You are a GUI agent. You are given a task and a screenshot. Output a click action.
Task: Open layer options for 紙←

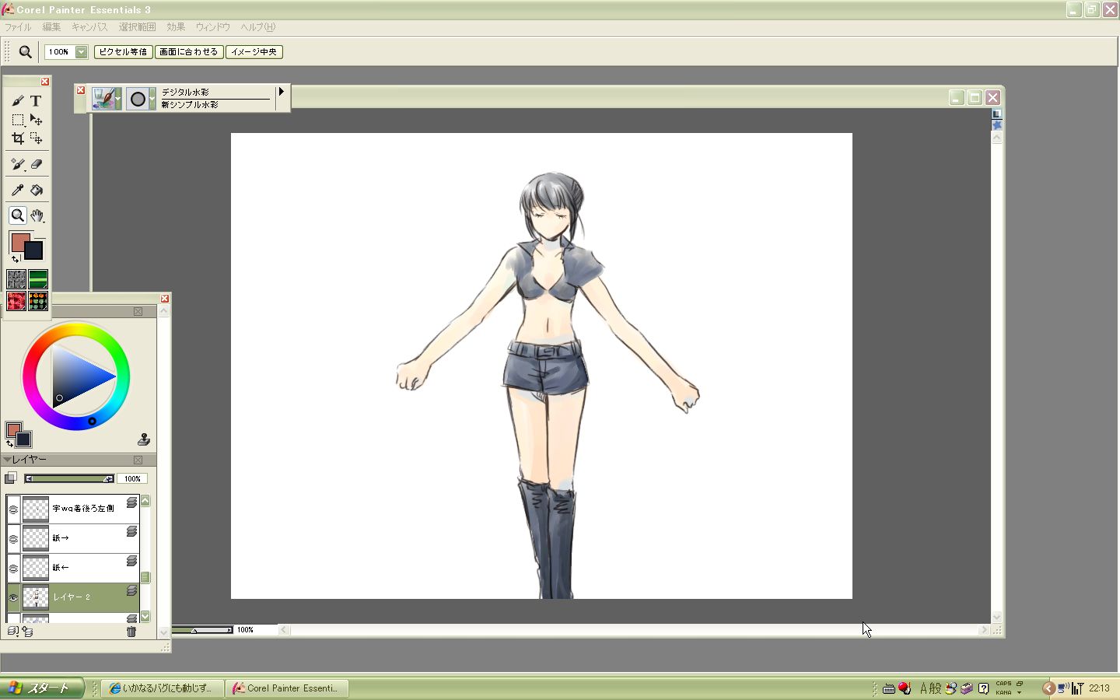pos(132,562)
